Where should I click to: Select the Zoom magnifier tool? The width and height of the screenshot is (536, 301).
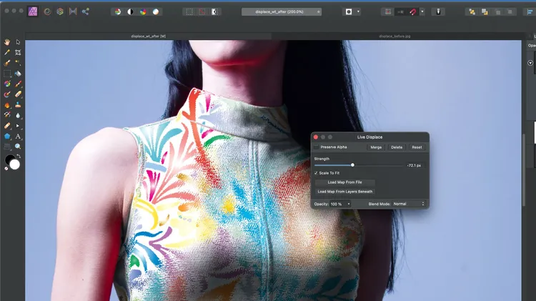tap(18, 147)
